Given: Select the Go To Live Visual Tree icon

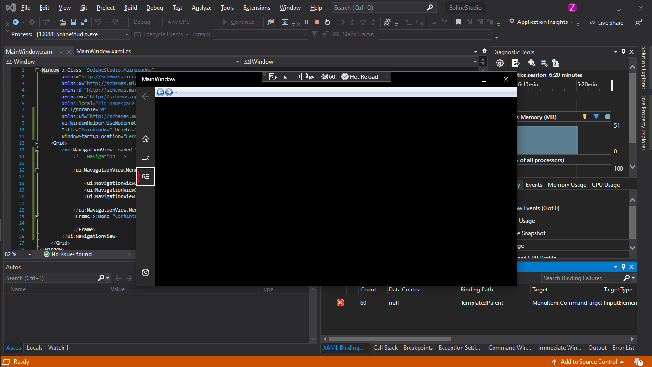Looking at the screenshot, I should (x=273, y=76).
